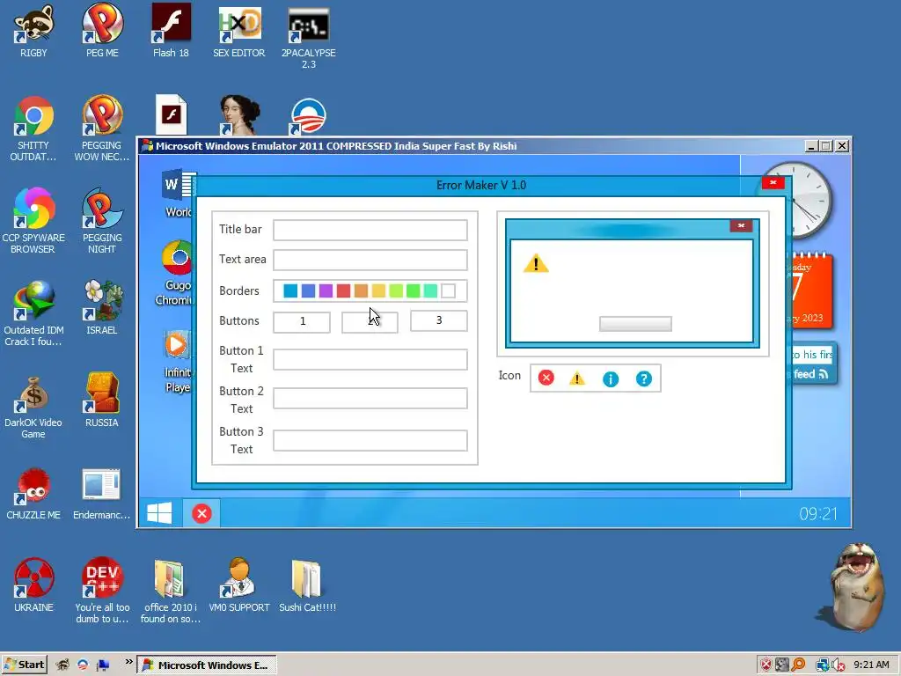
Task: Open the RIGBY desktop shortcut
Action: 33,32
